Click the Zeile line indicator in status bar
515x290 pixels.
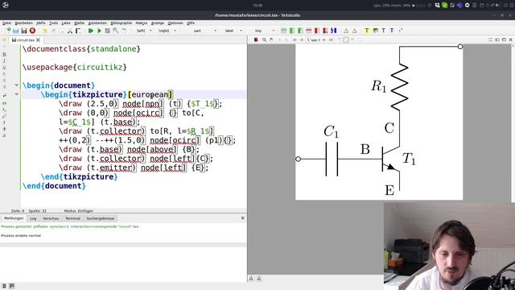[x=18, y=211]
